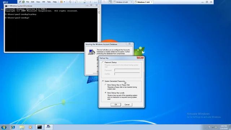
Task: Open the Windows Start menu
Action: pos(4,127)
